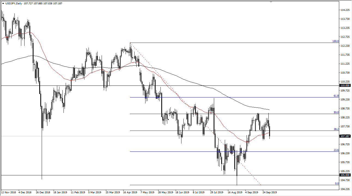
Task: Click the 24 Sep 2019 date label
Action: (270, 192)
